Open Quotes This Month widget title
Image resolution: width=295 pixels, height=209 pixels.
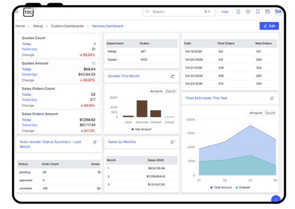(x=123, y=76)
